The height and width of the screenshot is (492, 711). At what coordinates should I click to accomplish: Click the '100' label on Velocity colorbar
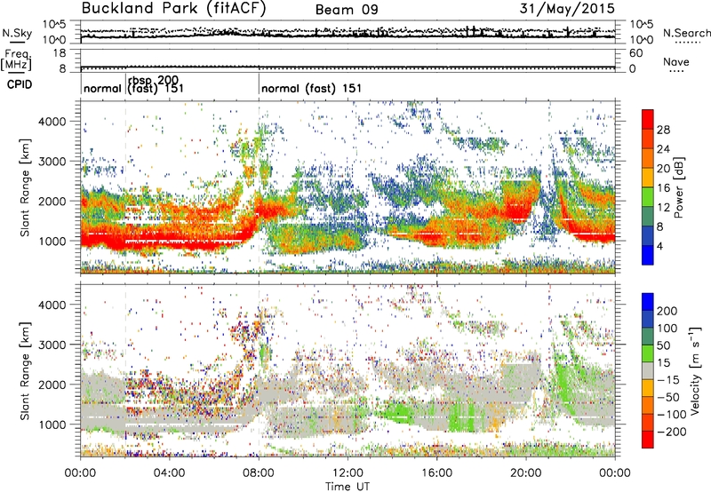[x=667, y=328]
